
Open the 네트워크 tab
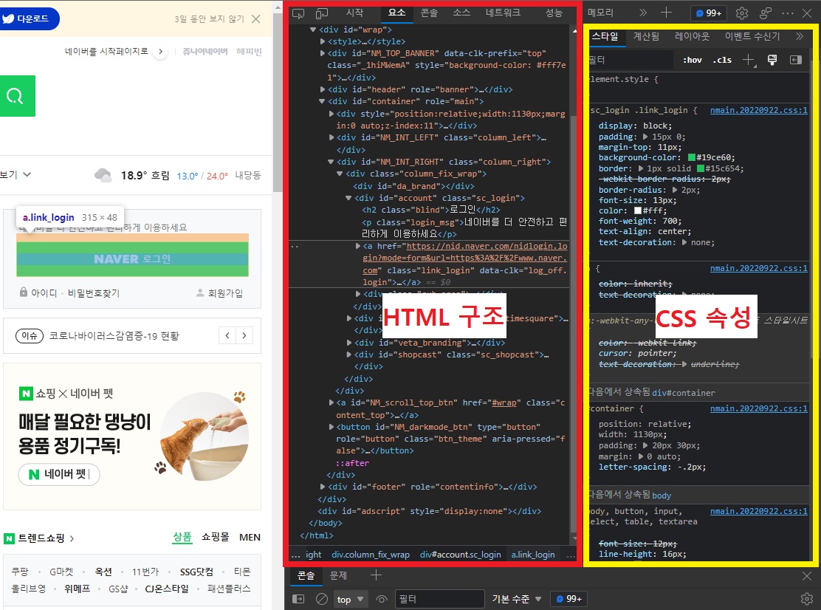[503, 13]
